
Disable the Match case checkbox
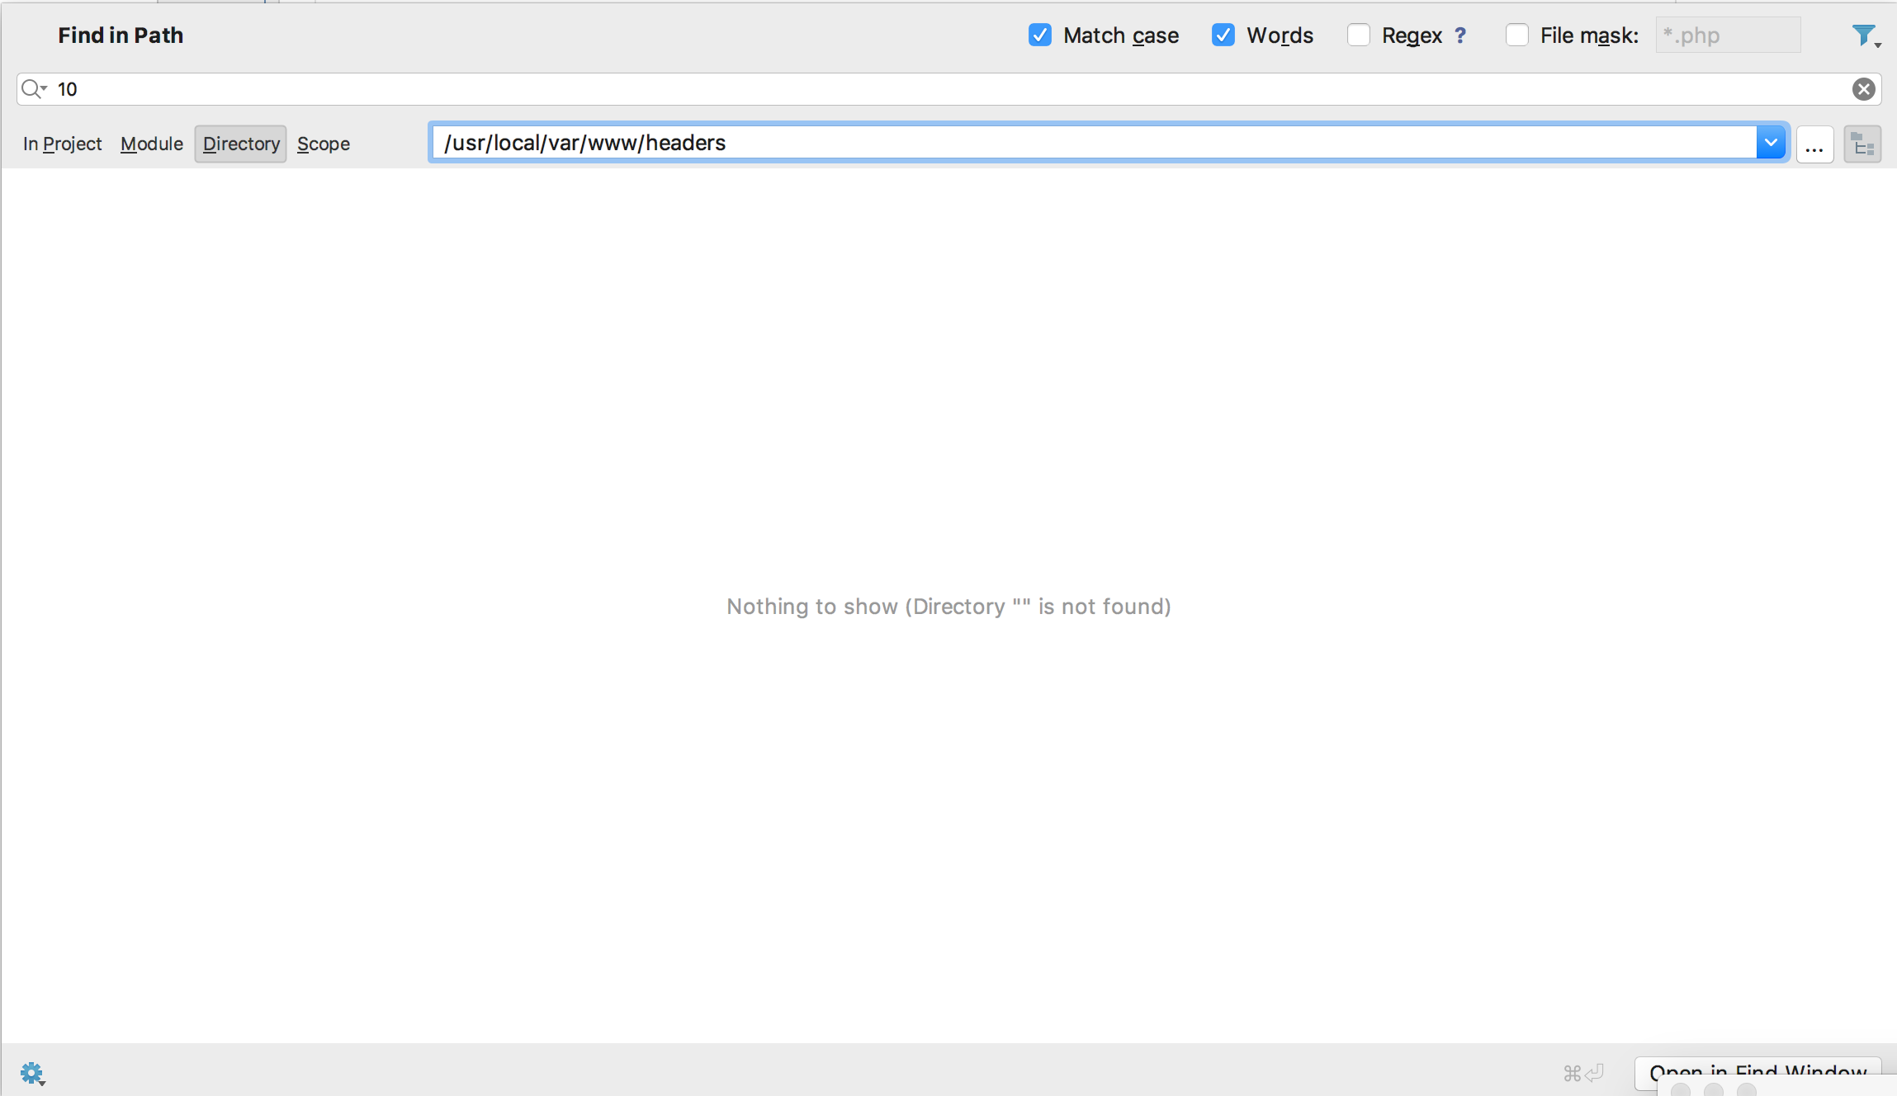point(1040,35)
